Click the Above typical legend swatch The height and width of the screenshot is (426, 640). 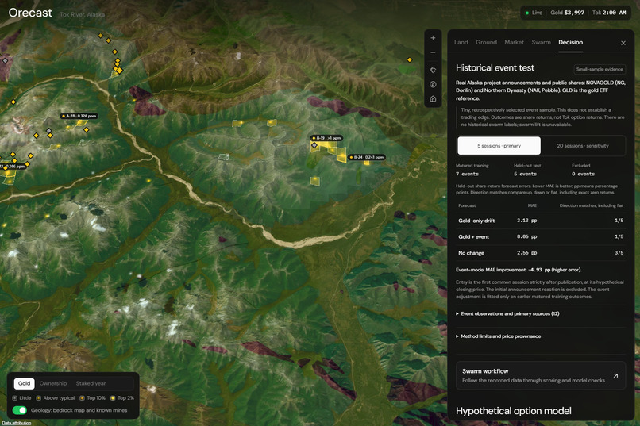38,398
